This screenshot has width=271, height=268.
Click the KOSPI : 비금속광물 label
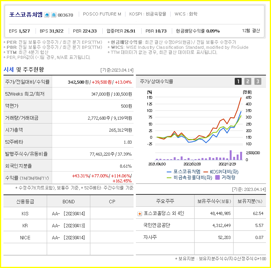coord(147,14)
